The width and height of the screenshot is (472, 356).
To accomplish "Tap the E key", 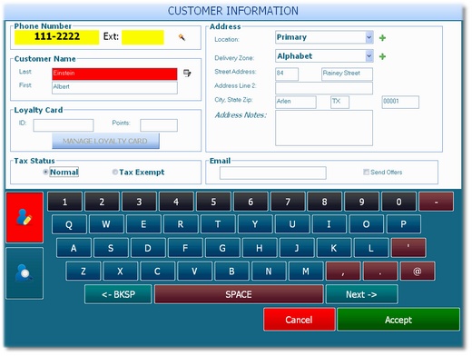I will 143,224.
